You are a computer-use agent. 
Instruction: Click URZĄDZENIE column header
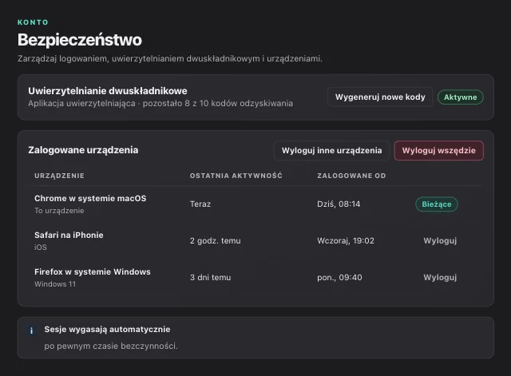pos(59,176)
